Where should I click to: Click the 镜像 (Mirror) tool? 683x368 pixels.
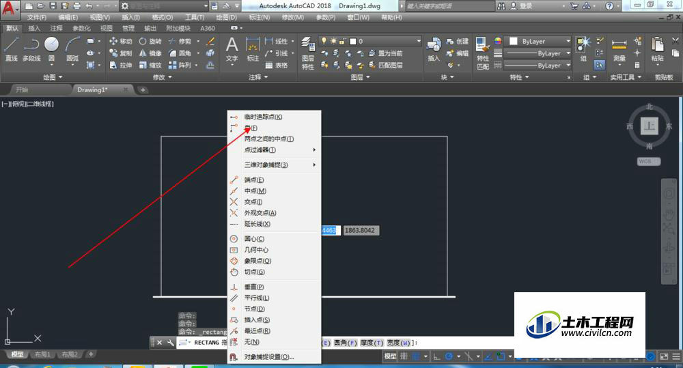click(x=150, y=53)
